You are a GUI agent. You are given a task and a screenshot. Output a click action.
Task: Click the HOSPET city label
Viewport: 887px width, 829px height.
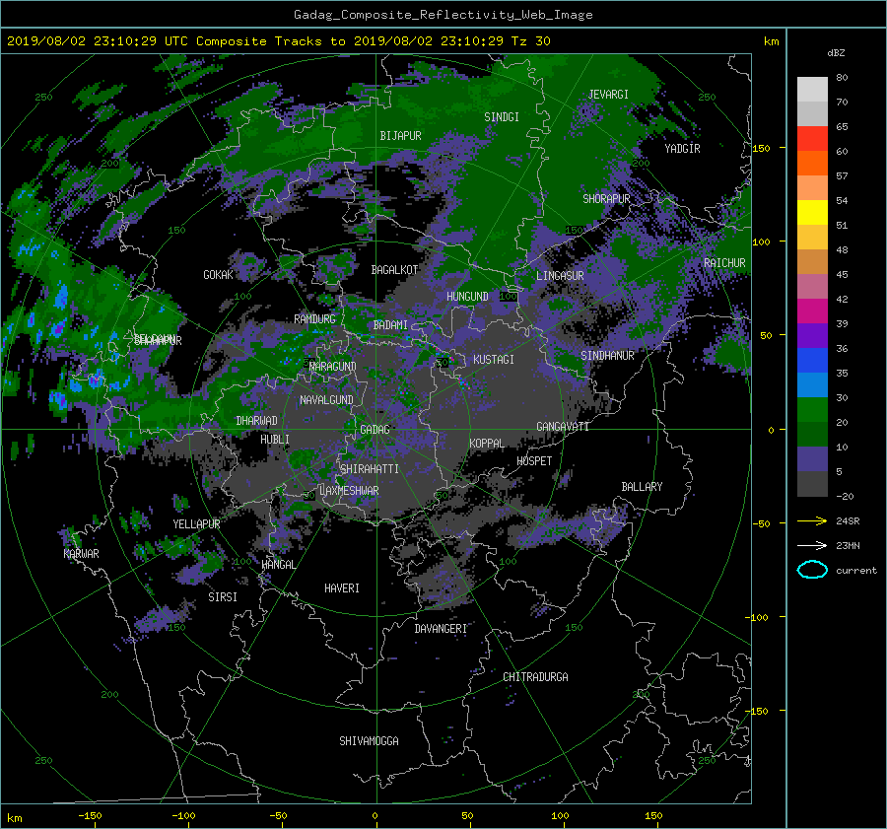pyautogui.click(x=534, y=461)
